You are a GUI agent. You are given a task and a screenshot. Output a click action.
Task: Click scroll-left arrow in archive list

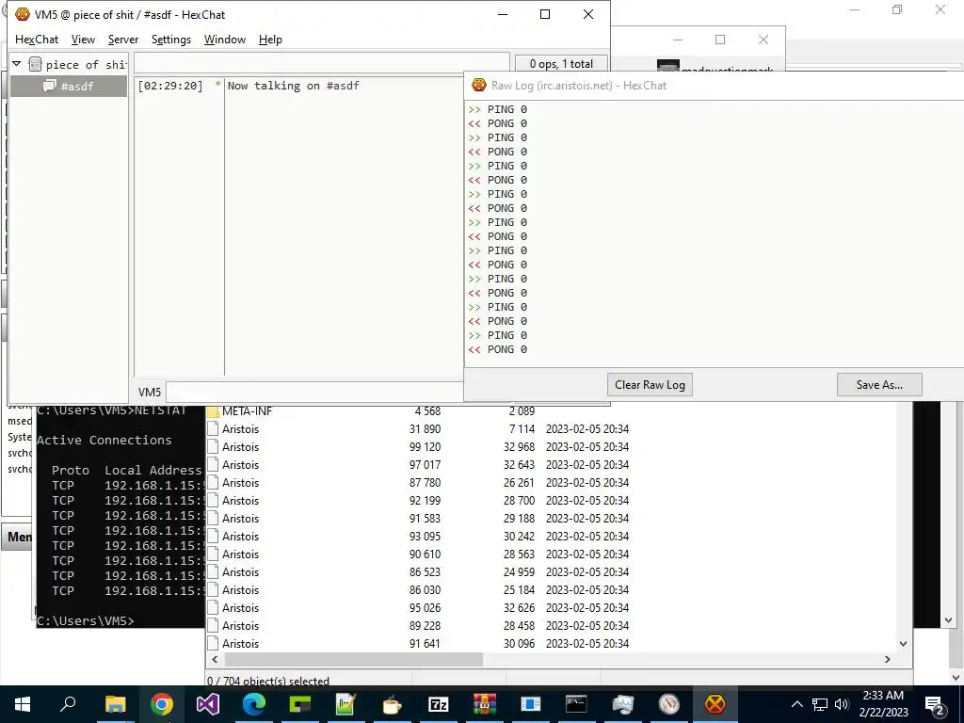coord(215,659)
